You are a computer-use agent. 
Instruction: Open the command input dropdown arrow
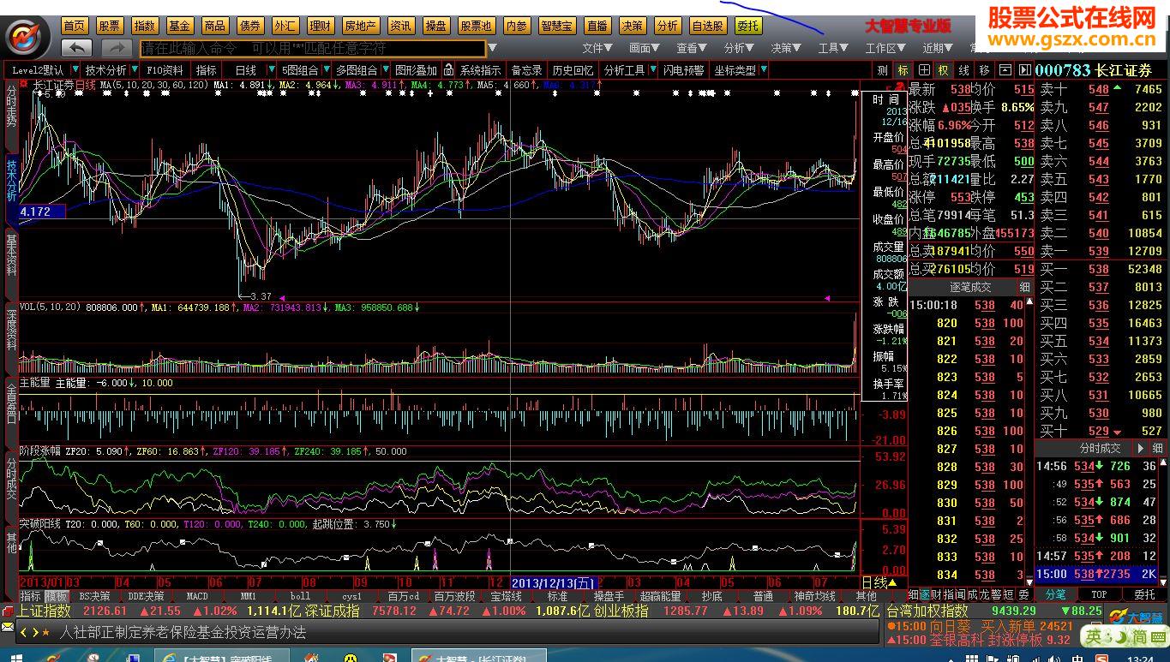[x=492, y=49]
